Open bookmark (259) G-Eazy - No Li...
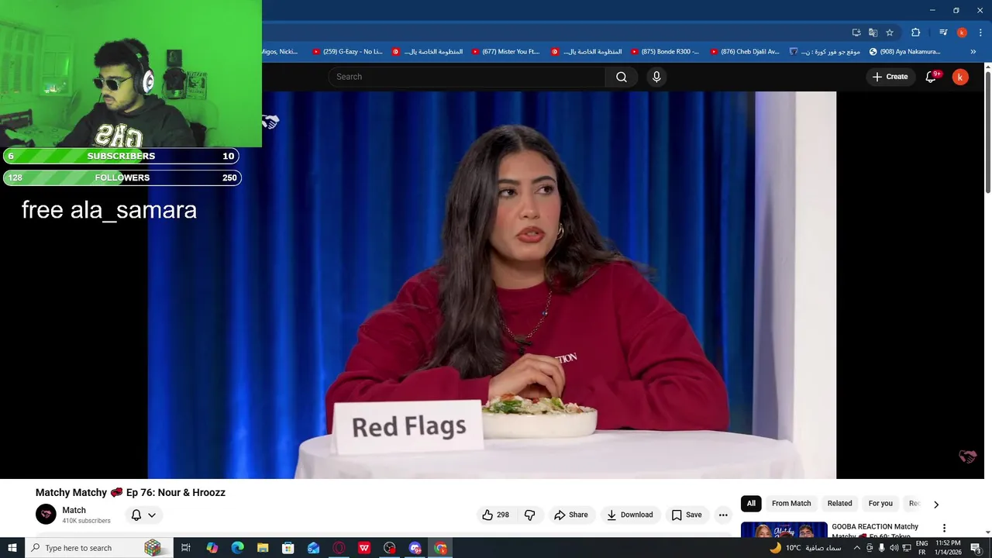 tap(347, 52)
